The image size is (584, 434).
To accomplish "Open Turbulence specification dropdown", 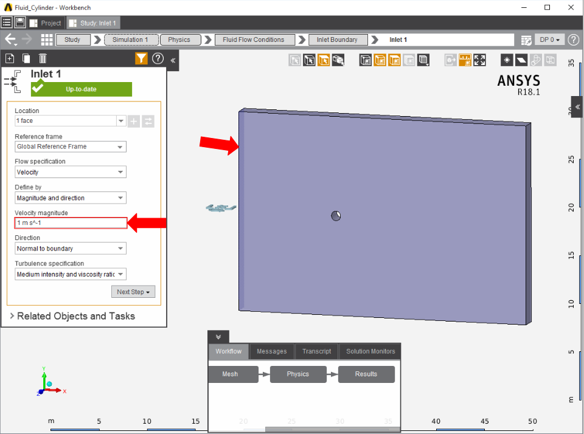I will (x=71, y=274).
